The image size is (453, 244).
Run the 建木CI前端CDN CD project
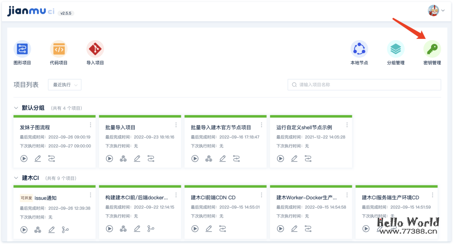[x=195, y=229]
